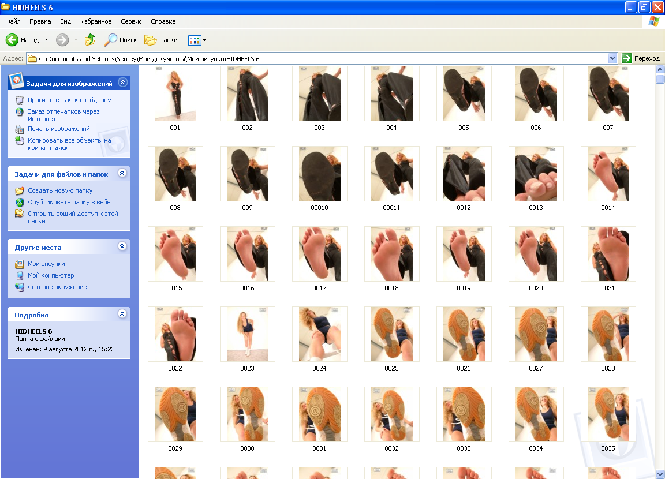
Task: Select file thumbnail 0035
Action: [608, 414]
